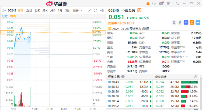This screenshot has height=110, width=202.
Task: Click the orange lock icon in title bar
Action: [x=148, y=3]
